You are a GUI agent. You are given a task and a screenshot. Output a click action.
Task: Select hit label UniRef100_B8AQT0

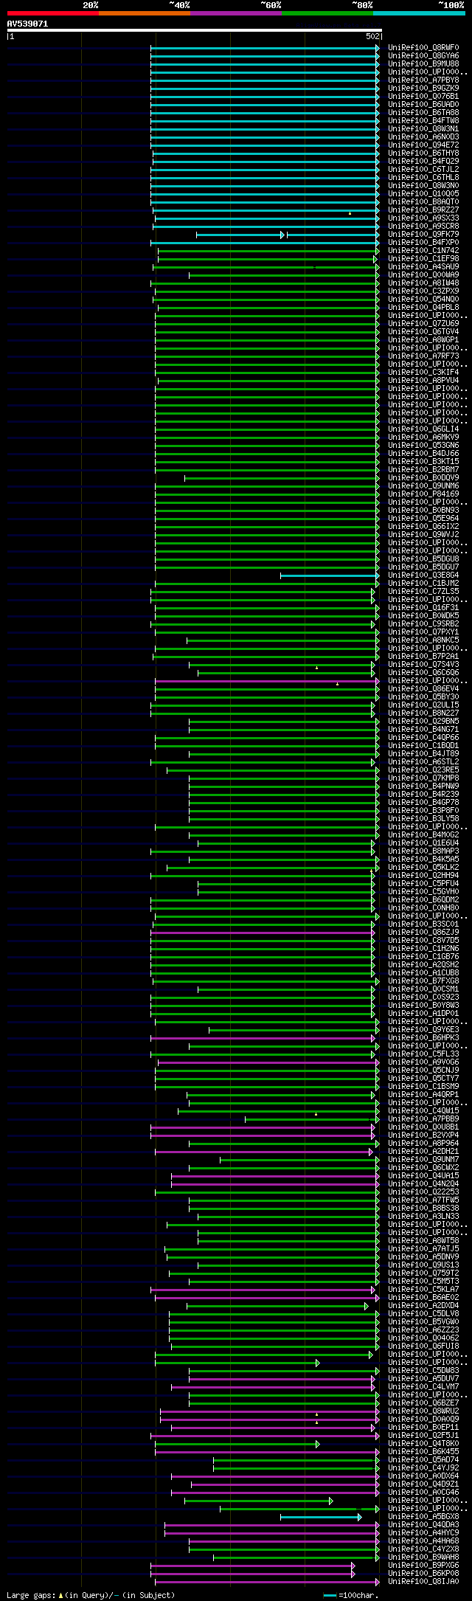pos(423,202)
